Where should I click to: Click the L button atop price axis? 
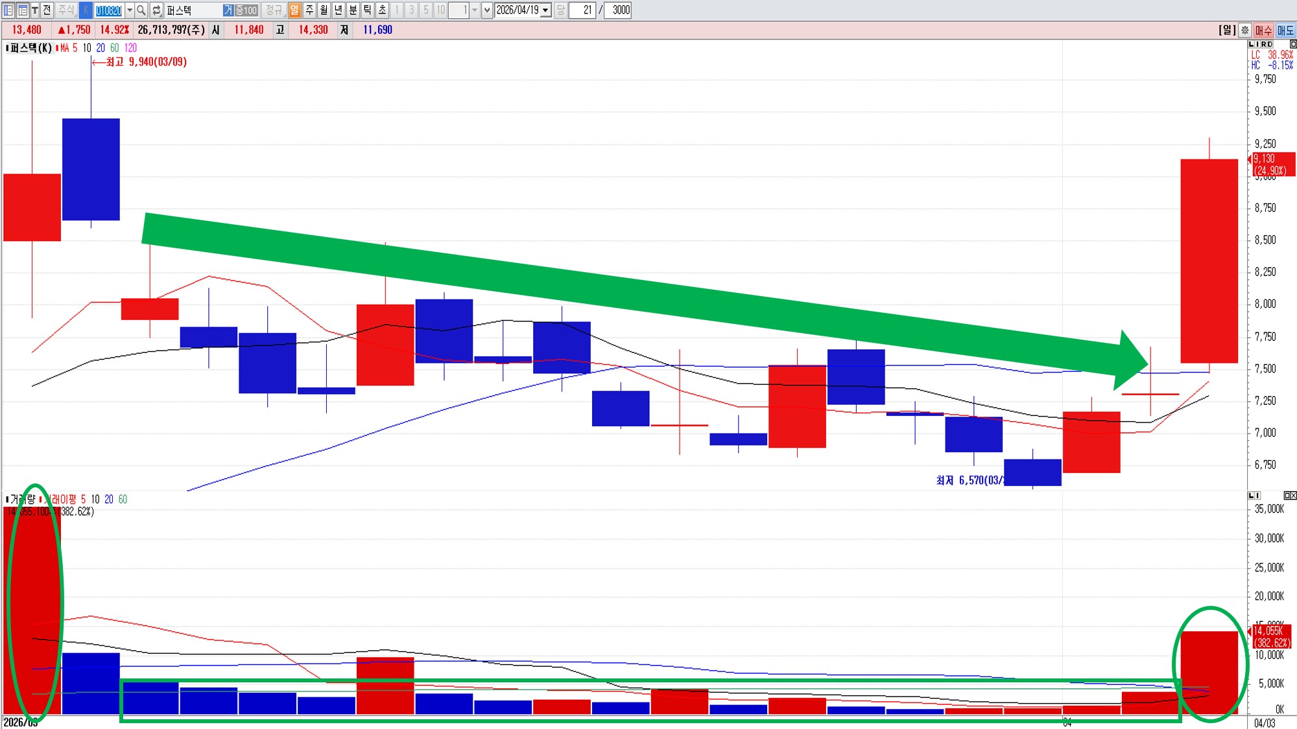coord(1252,44)
